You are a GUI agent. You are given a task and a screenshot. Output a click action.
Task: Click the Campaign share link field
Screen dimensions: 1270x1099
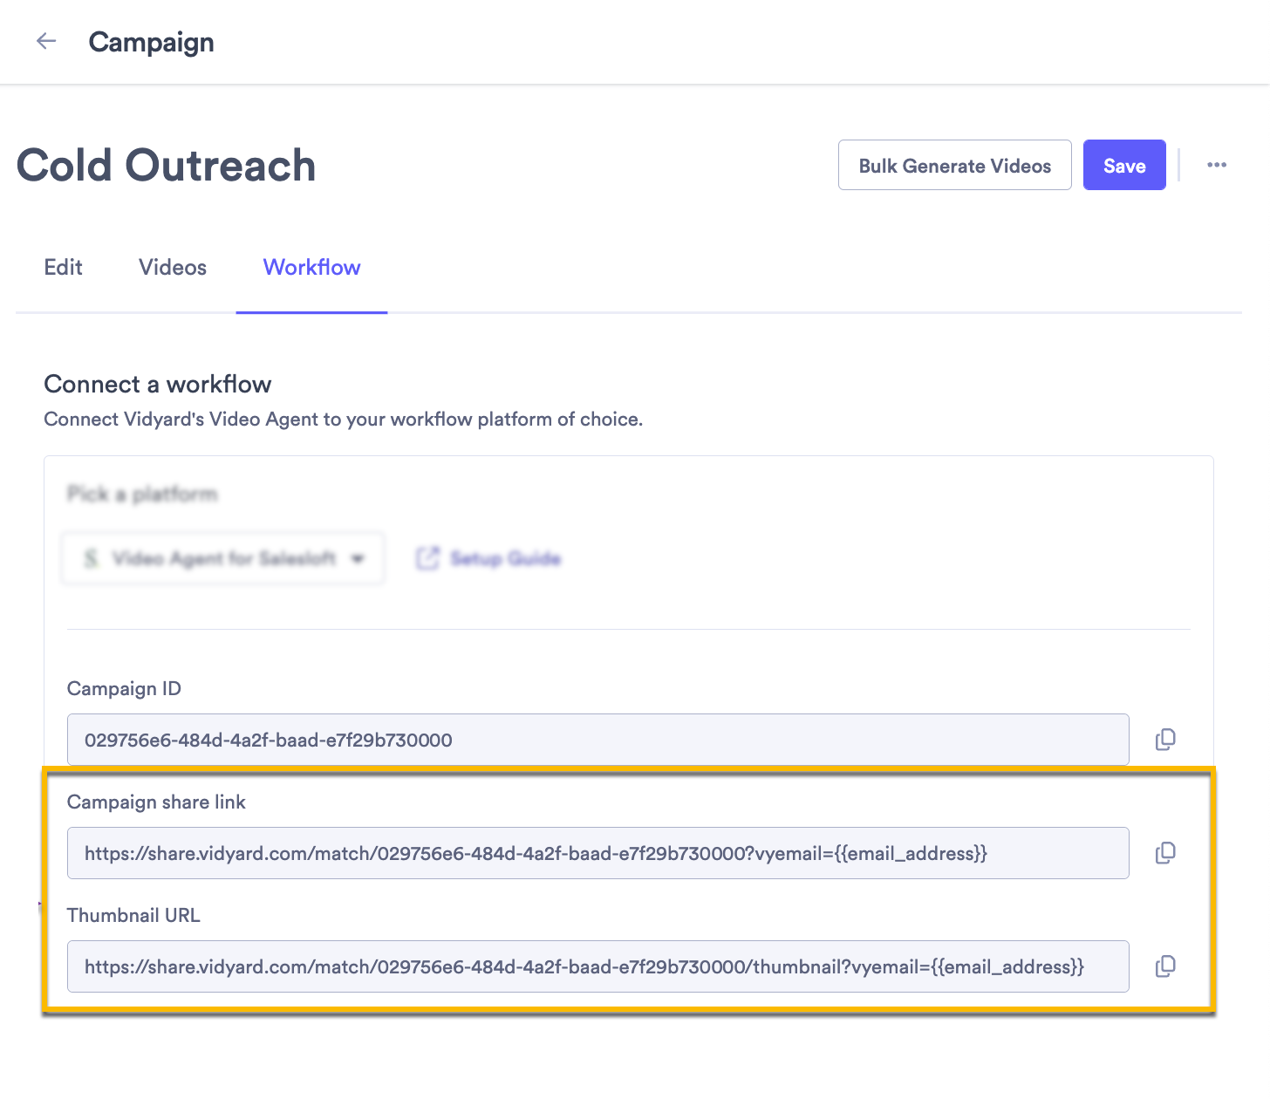[x=598, y=853]
